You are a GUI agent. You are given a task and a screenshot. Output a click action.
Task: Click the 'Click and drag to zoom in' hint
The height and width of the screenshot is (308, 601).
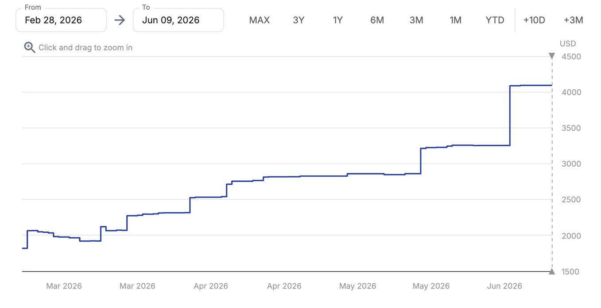click(x=85, y=47)
